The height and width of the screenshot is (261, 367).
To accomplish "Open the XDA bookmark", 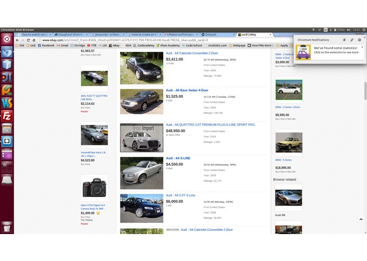I will (x=126, y=45).
